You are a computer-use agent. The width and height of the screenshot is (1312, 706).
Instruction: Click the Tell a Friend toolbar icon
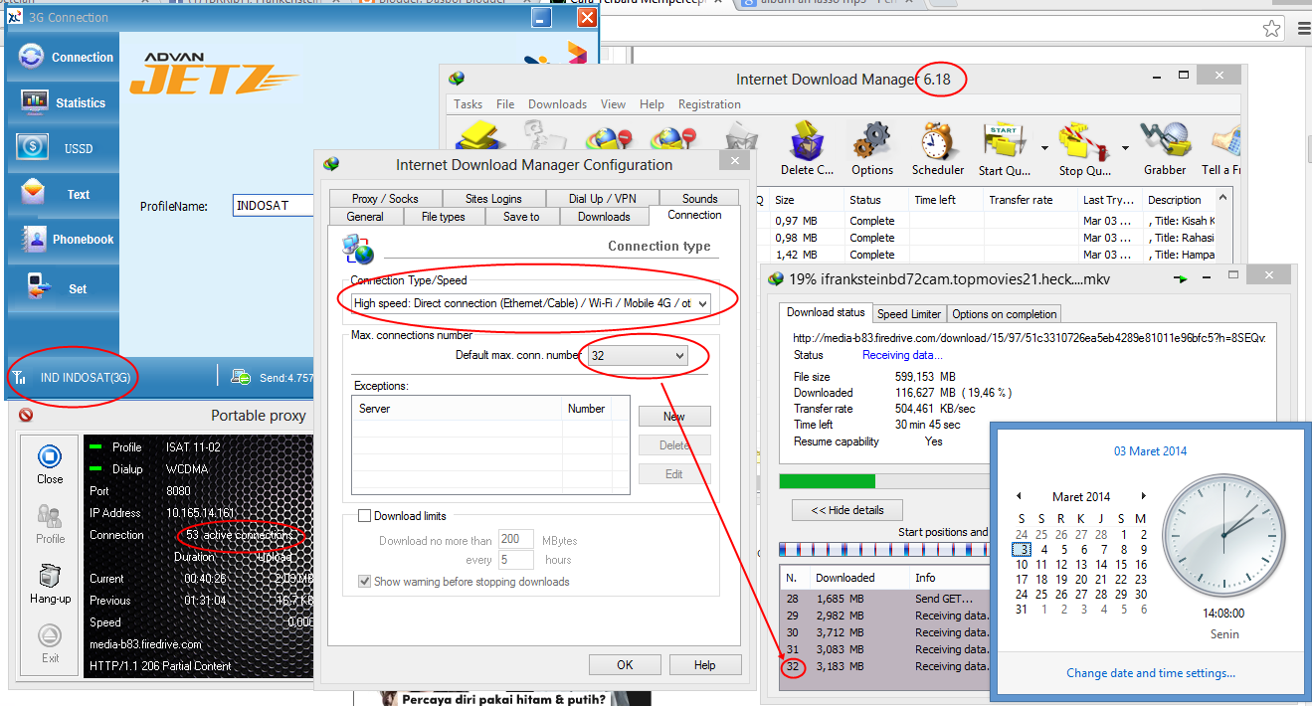tap(1222, 149)
